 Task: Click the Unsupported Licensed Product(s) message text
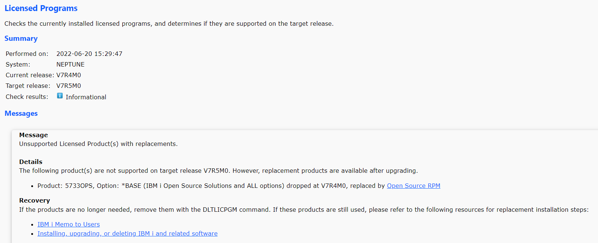point(98,144)
